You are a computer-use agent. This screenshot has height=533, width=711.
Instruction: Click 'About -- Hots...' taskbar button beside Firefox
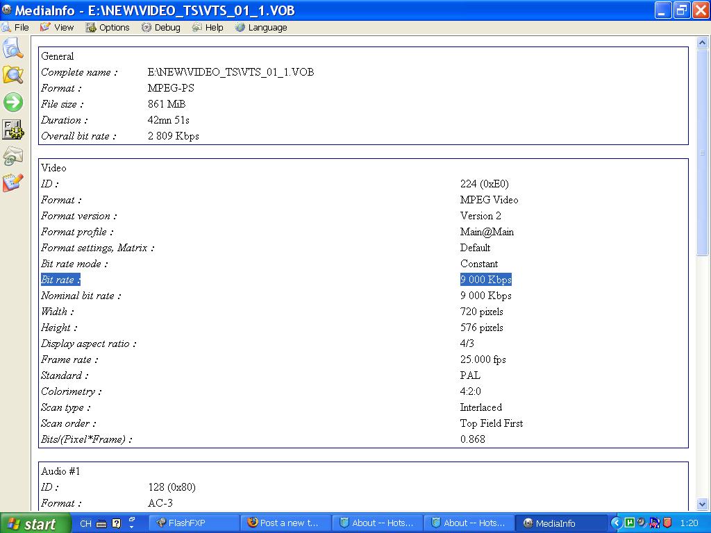click(x=377, y=523)
